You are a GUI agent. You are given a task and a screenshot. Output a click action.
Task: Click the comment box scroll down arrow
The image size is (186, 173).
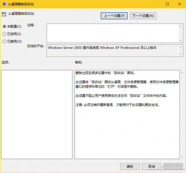(181, 40)
